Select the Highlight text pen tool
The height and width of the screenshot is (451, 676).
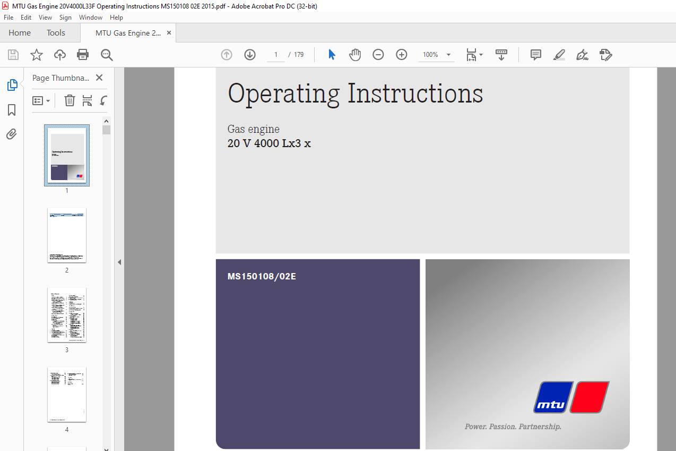tap(559, 55)
